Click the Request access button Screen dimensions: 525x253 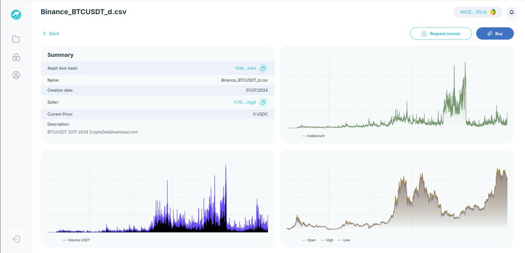[441, 33]
